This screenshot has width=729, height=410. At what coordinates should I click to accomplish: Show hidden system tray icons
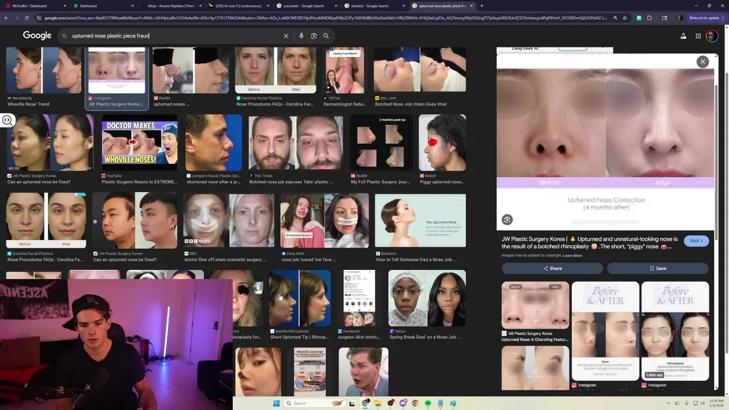(669, 403)
